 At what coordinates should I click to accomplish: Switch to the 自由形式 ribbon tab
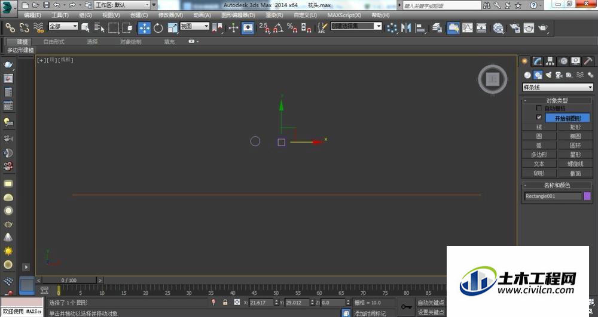click(54, 41)
